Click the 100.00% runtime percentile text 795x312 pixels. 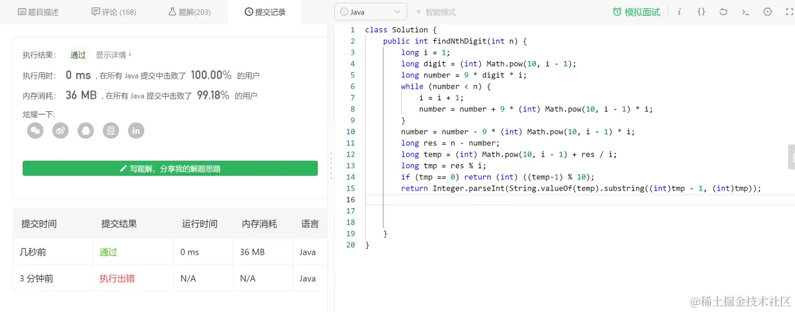pyautogui.click(x=211, y=75)
